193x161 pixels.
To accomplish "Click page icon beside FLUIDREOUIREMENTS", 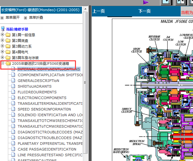I will 13,92.
